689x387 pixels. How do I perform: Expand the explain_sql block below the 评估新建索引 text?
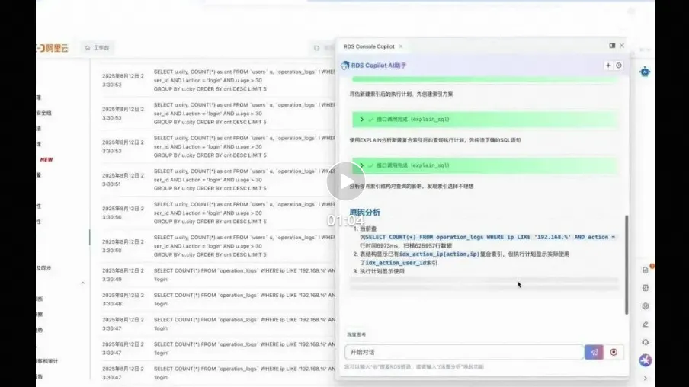point(485,120)
